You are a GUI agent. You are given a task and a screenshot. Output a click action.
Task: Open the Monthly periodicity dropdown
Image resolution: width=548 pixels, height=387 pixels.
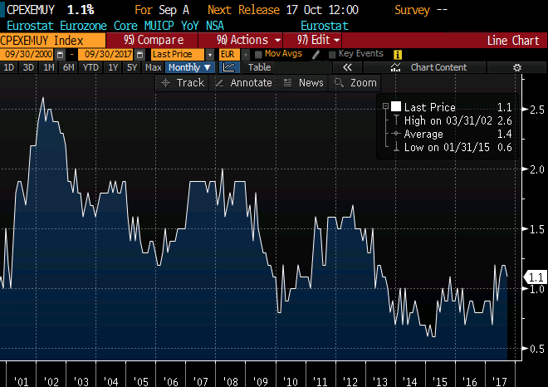click(189, 67)
